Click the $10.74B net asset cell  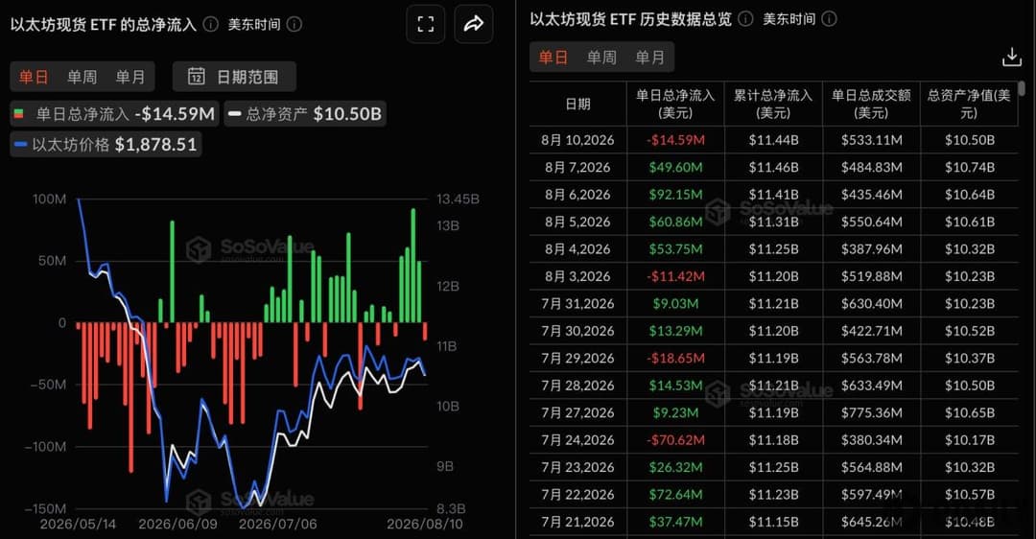click(x=969, y=167)
